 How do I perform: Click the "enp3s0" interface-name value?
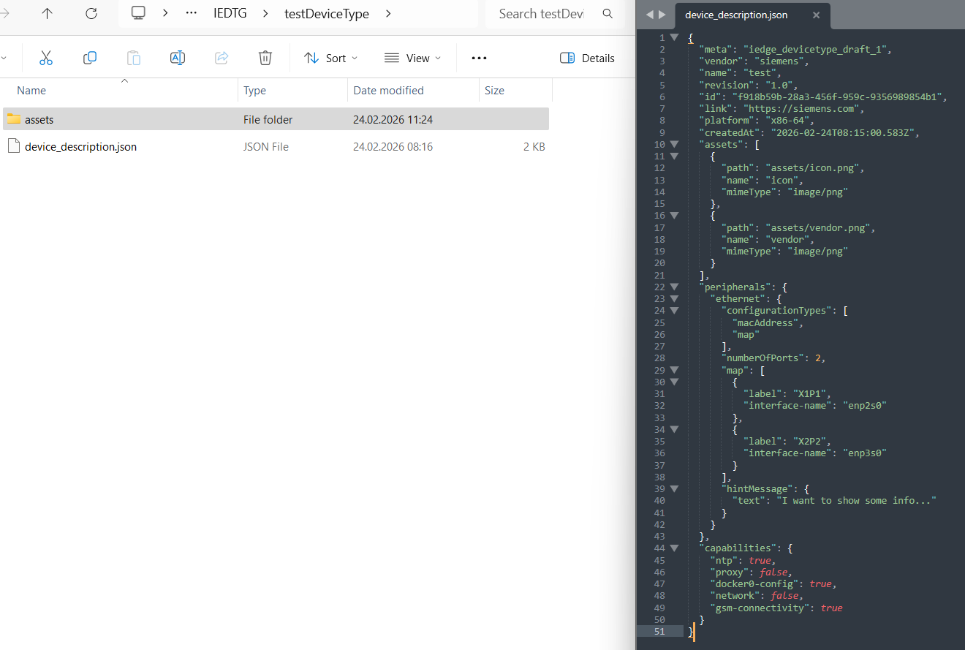[866, 453]
